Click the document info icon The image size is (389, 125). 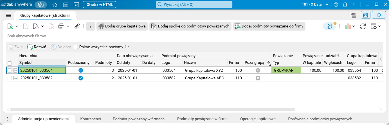point(36,26)
